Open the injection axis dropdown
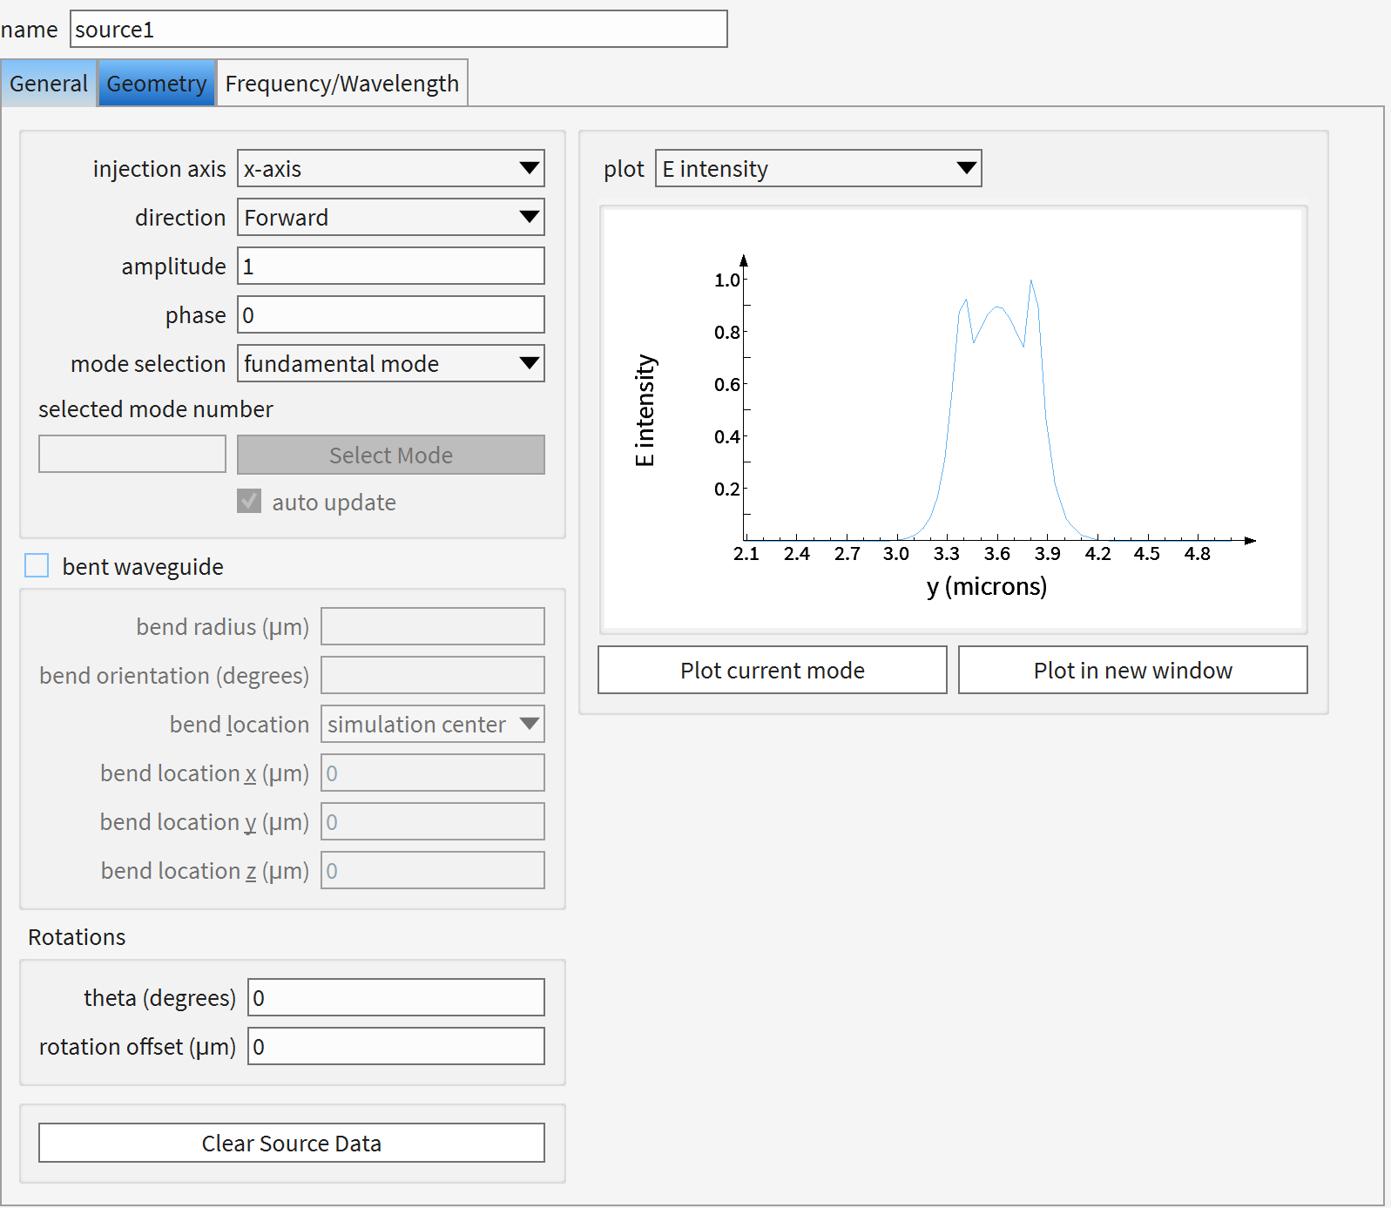 (390, 169)
